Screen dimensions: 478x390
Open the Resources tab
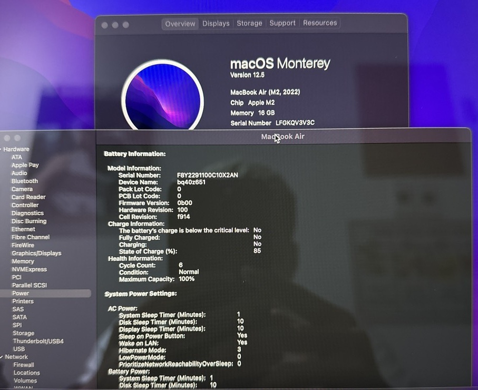tap(320, 23)
